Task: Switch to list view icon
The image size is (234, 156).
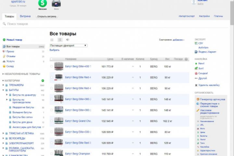Action: click(x=60, y=40)
